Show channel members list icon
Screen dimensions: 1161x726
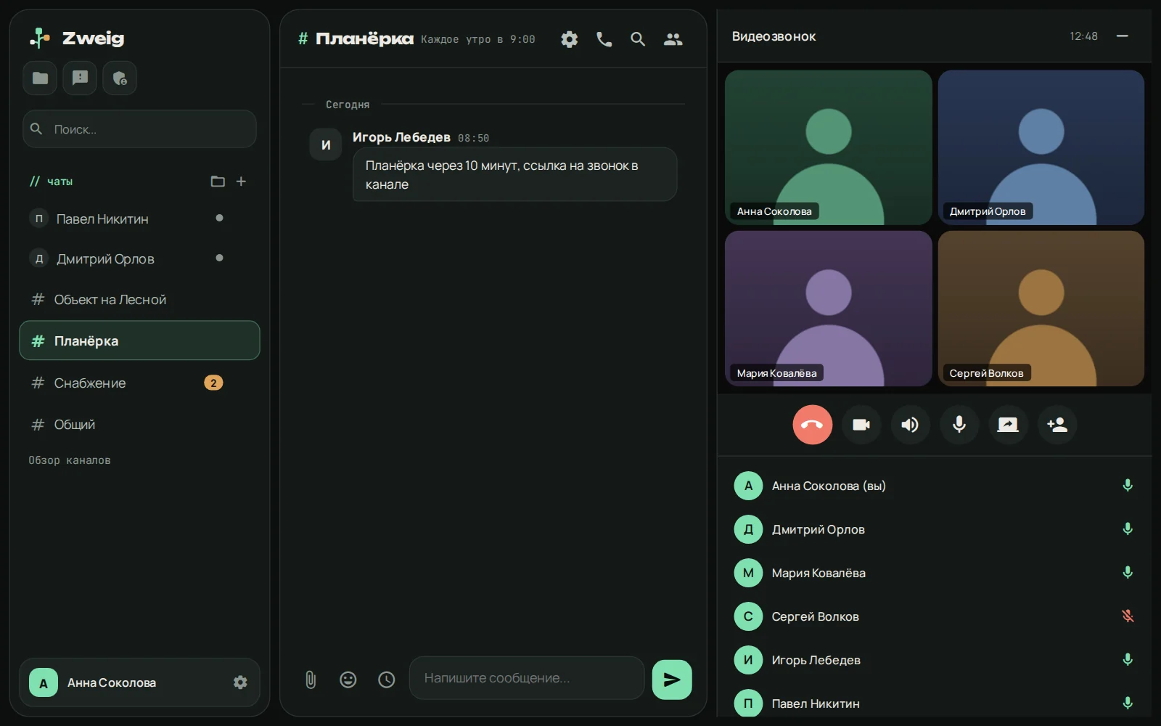pyautogui.click(x=673, y=39)
